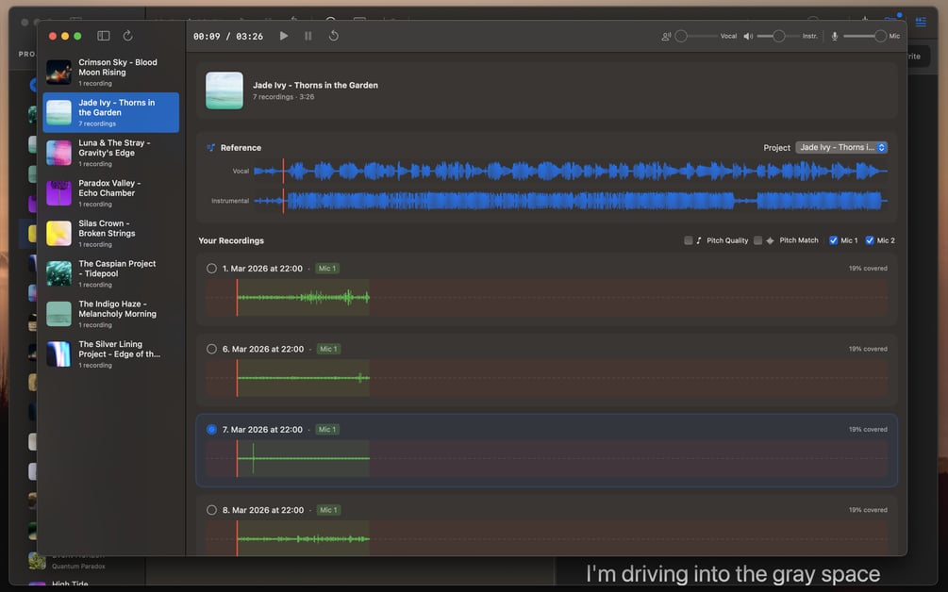Viewport: 948px width, 592px height.
Task: Click the Pitch Quality music note icon
Action: pos(699,240)
